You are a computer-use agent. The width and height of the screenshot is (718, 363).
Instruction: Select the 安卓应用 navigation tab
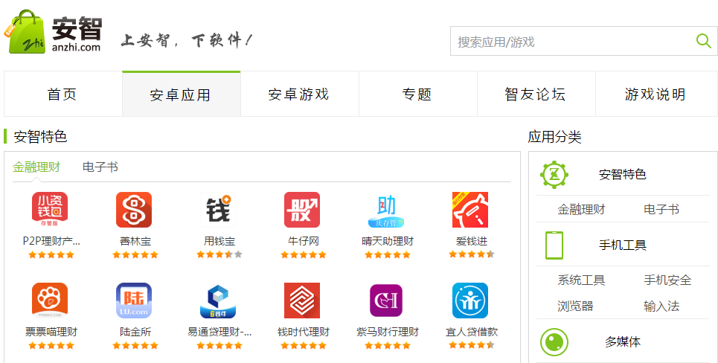181,94
